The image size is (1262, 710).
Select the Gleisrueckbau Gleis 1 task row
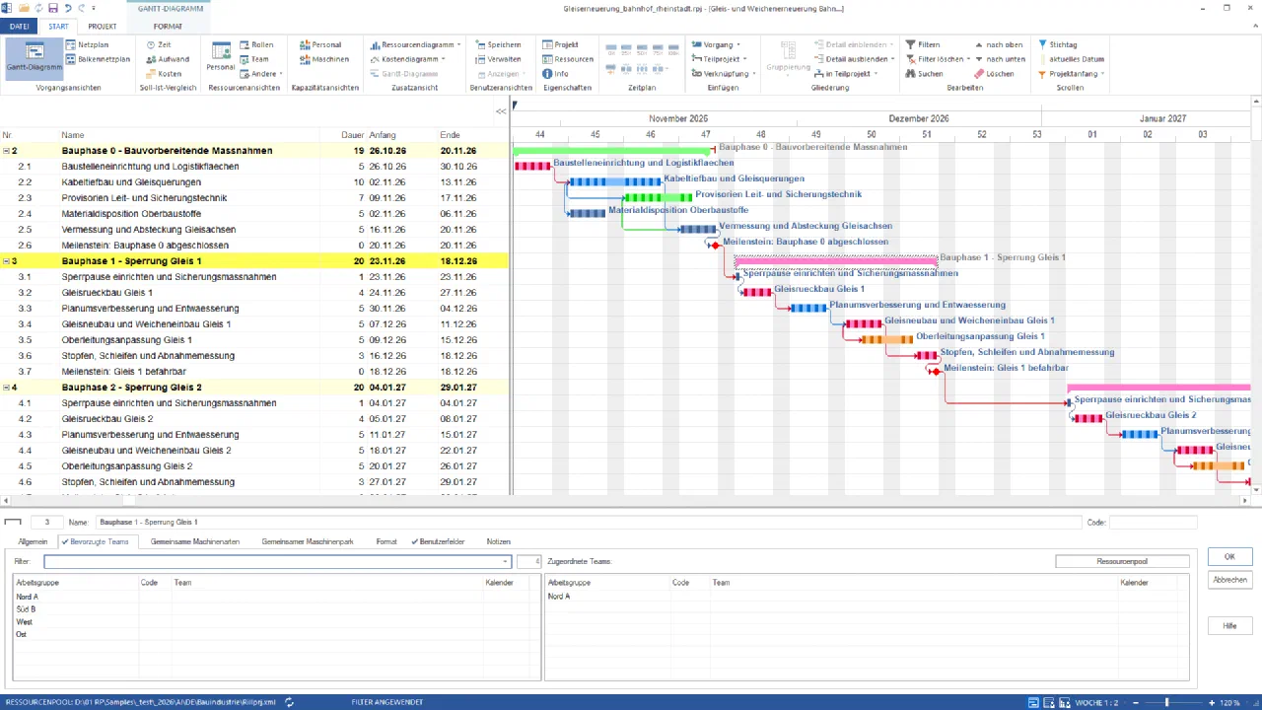[254, 293]
